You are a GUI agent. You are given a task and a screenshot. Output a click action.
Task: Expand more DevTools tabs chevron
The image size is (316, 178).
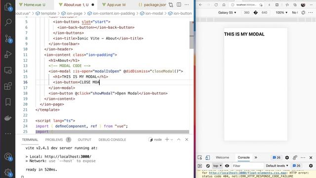click(x=256, y=157)
